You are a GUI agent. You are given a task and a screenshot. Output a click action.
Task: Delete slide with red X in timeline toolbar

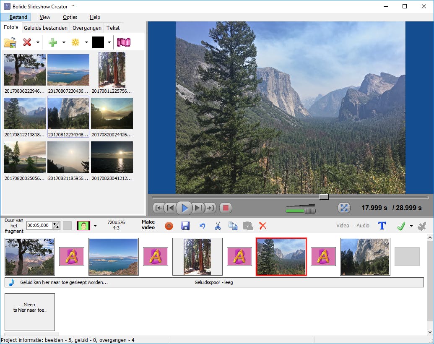(262, 226)
